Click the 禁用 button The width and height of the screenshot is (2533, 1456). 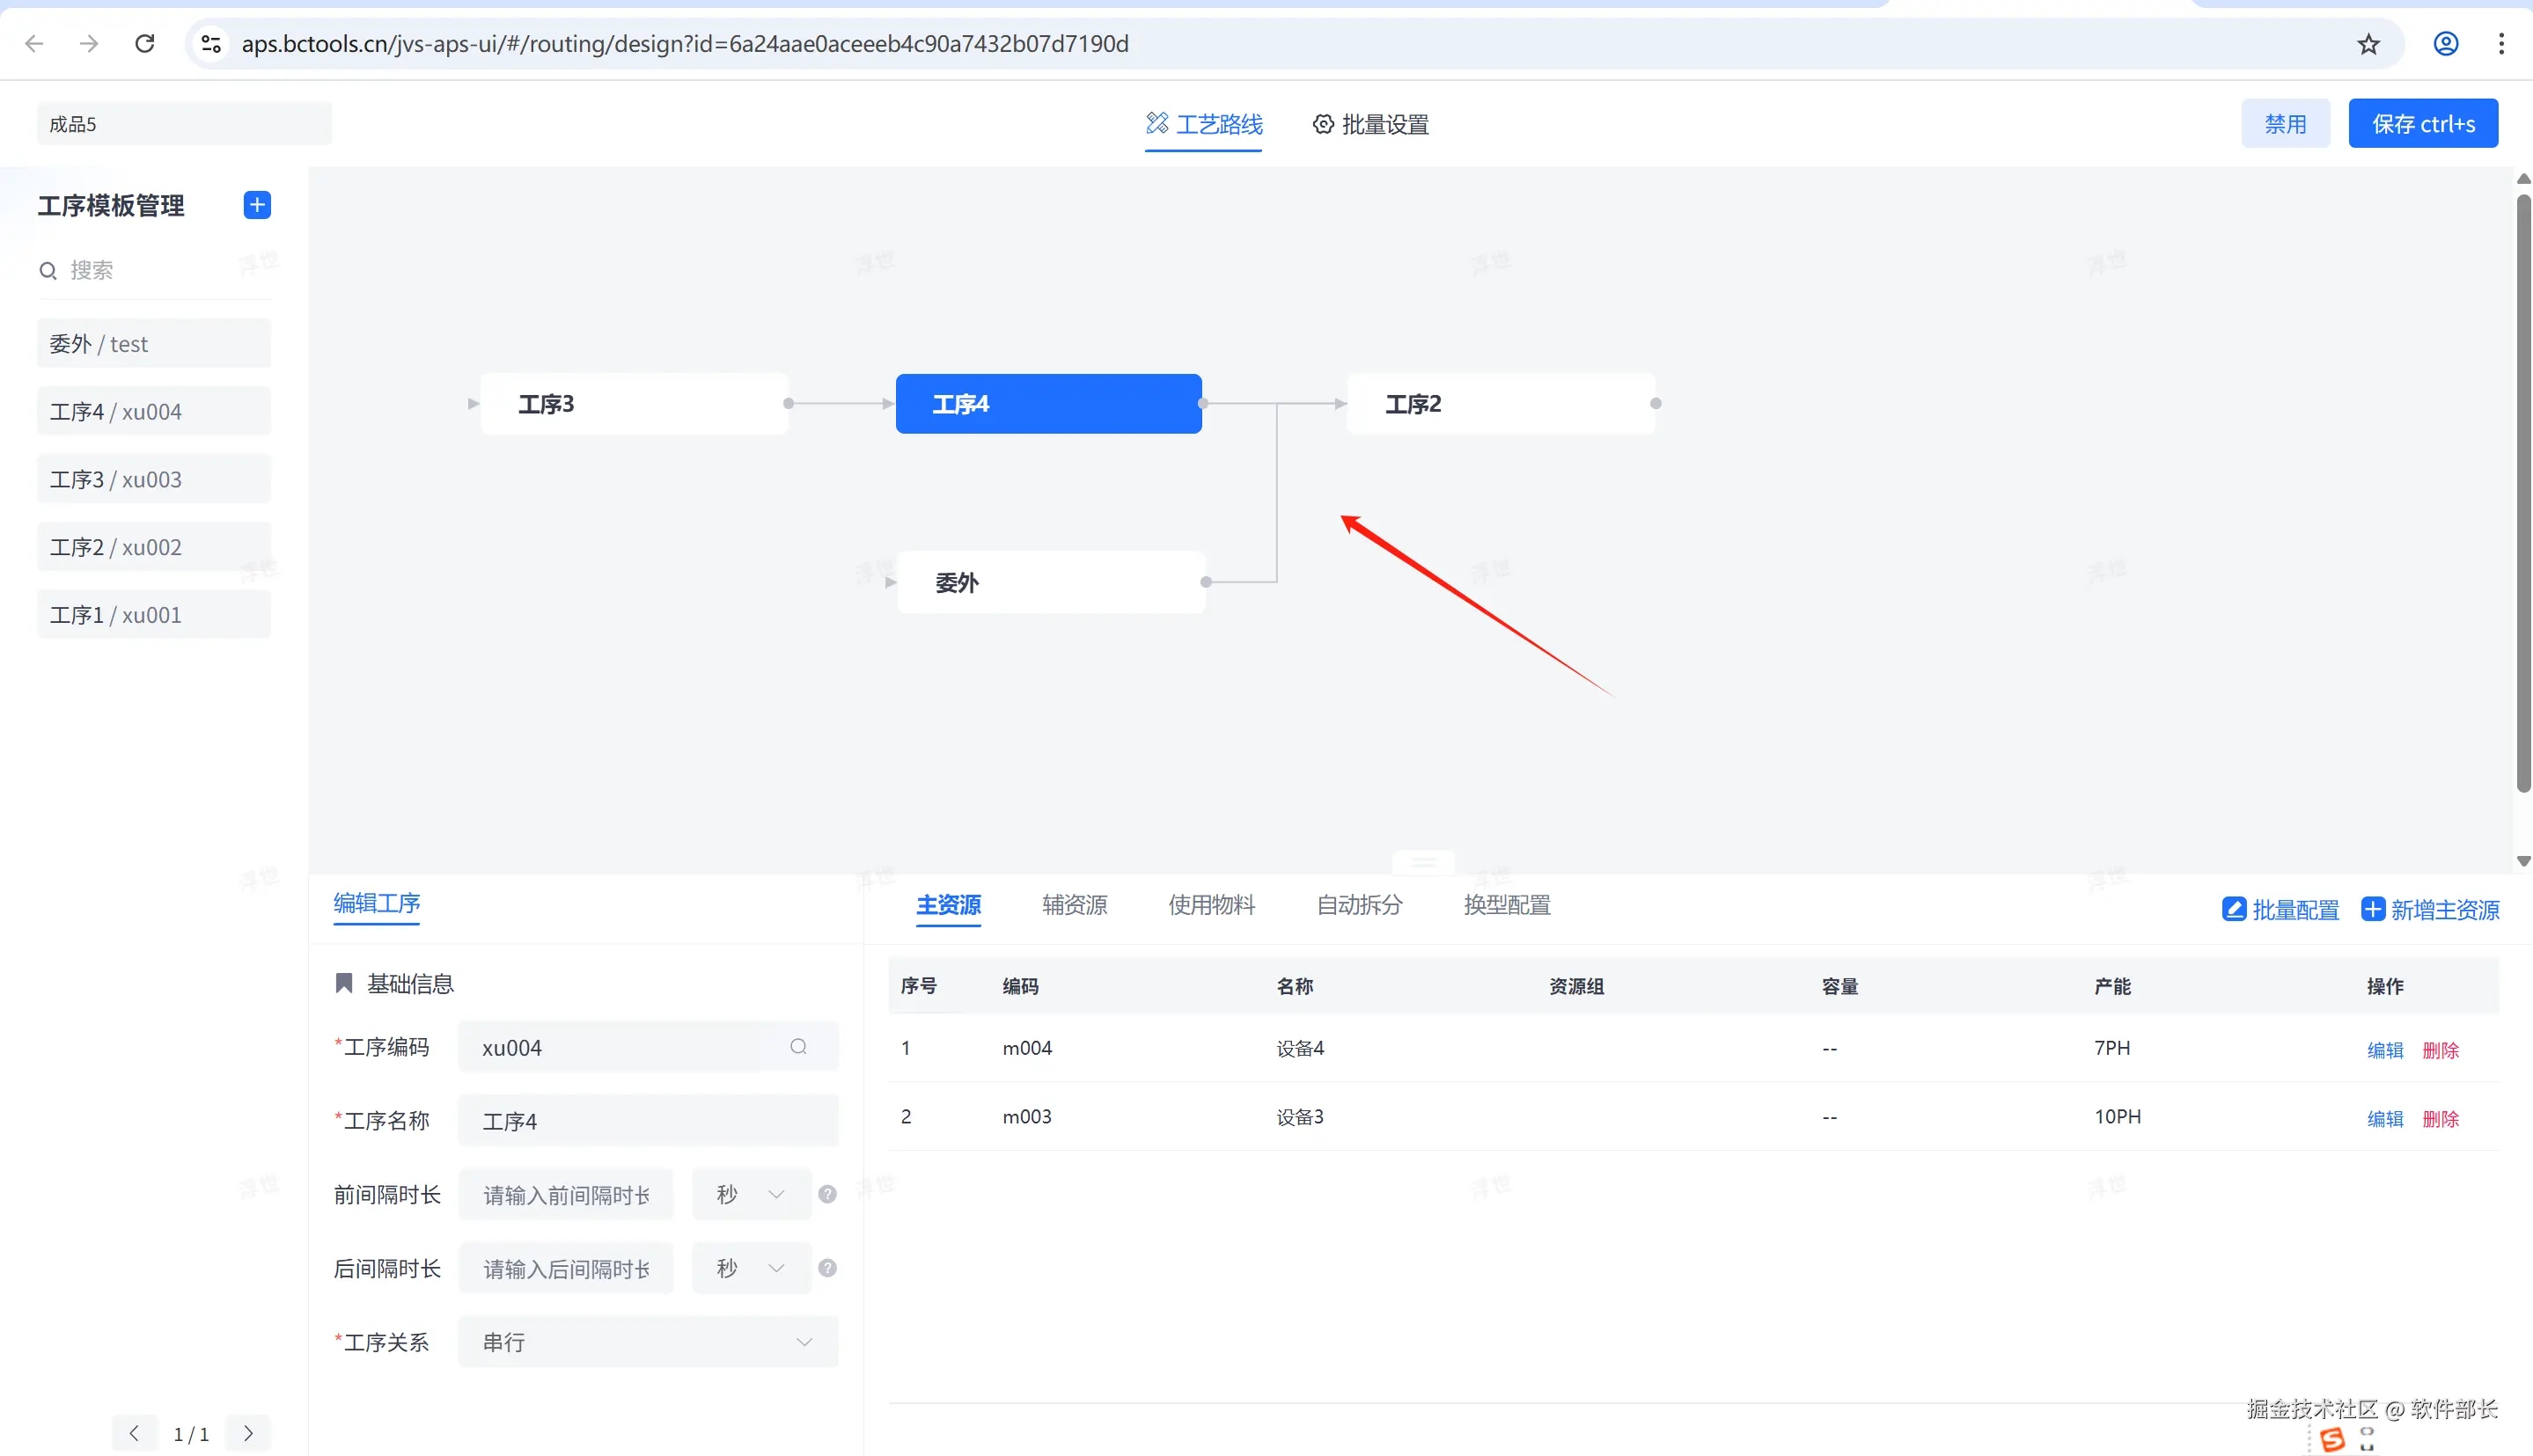2285,124
